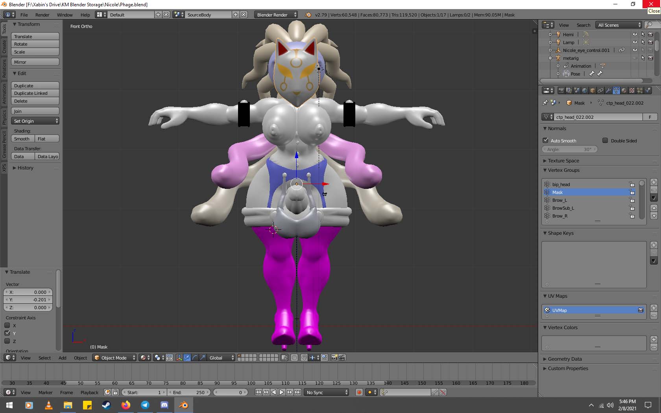This screenshot has width=661, height=413.
Task: Open the Render menu
Action: [x=42, y=15]
